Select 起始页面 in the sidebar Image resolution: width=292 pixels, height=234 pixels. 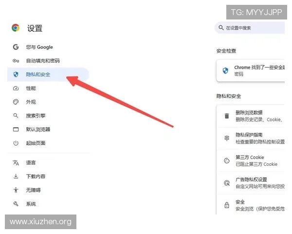click(48, 143)
